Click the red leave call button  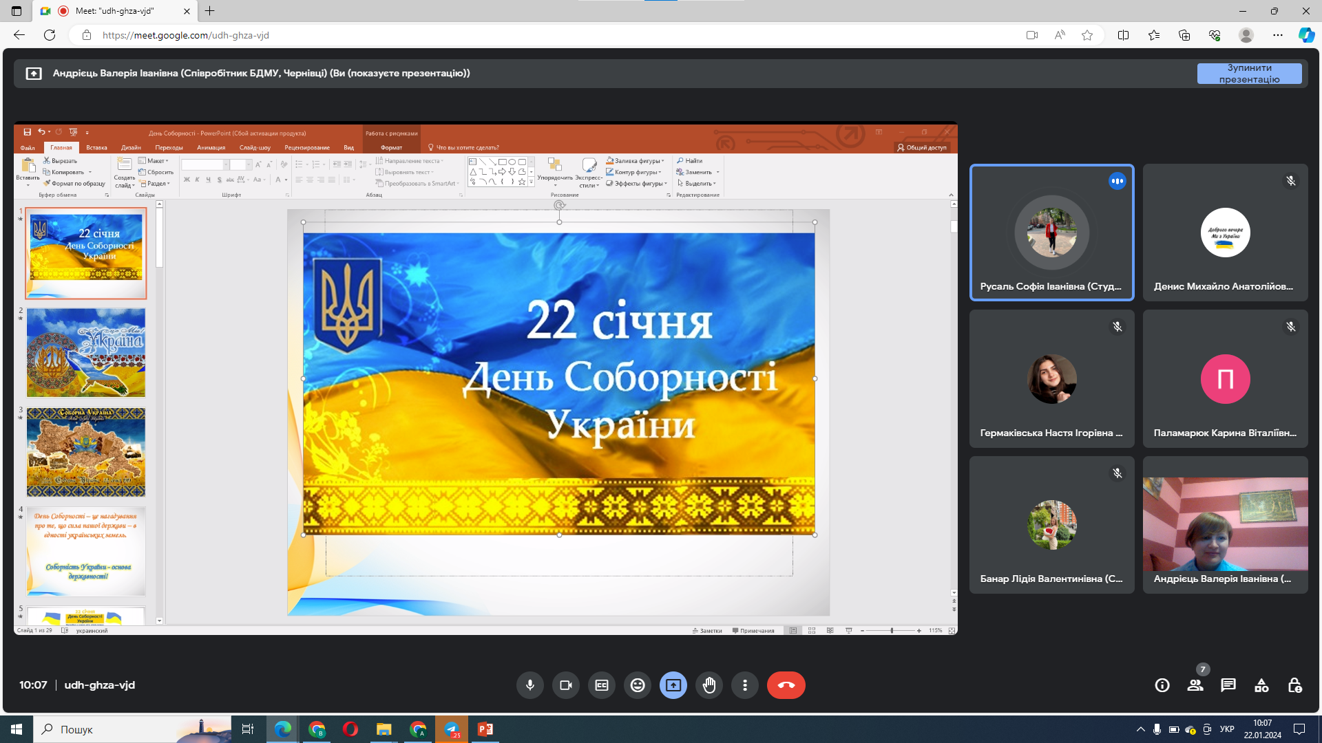[786, 685]
